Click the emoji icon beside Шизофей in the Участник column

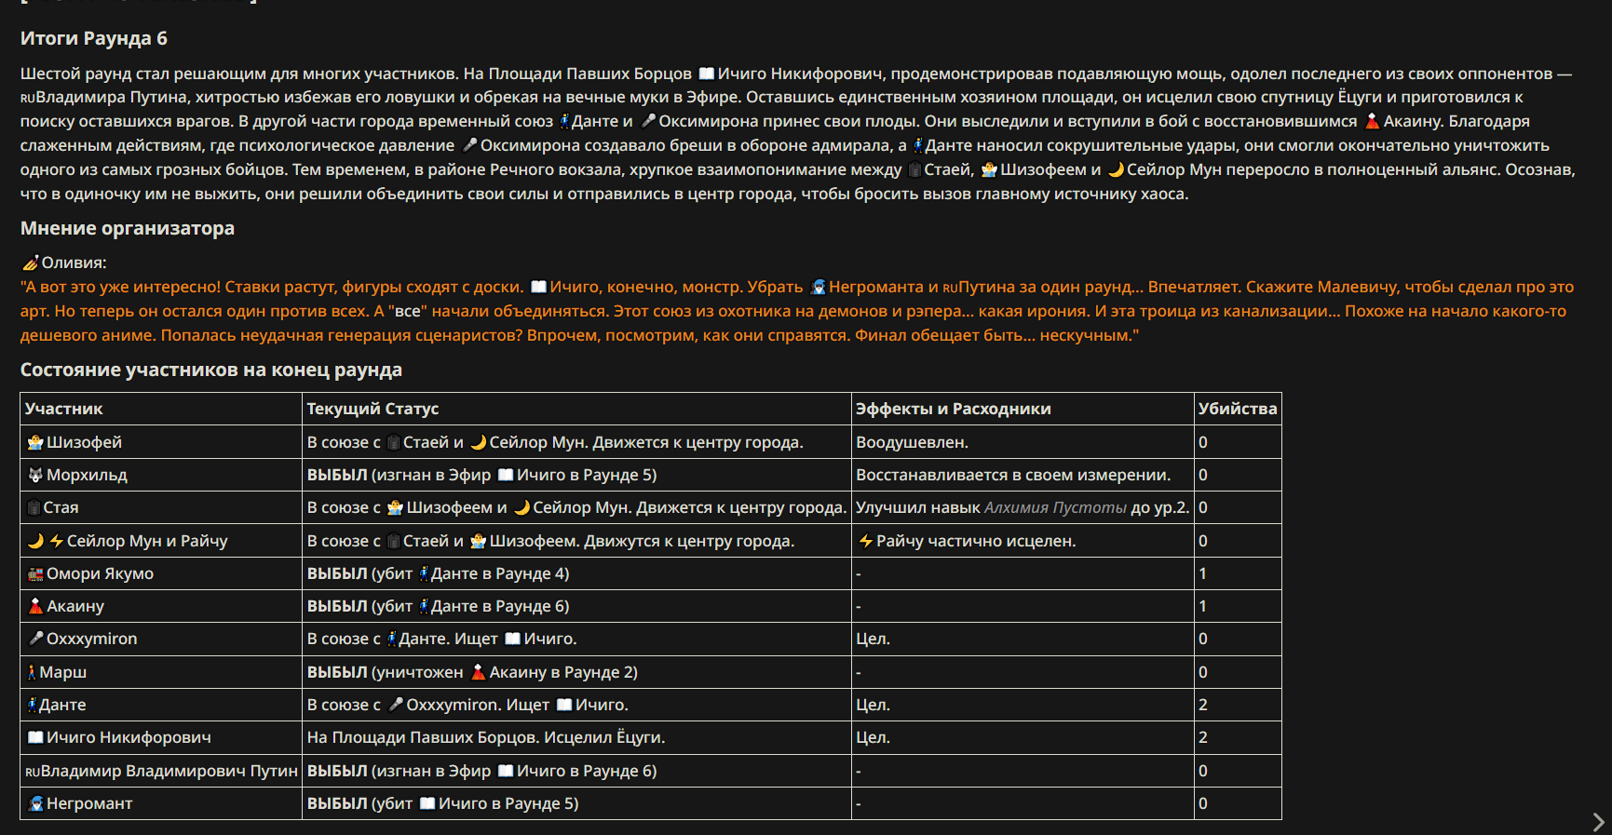click(x=35, y=442)
